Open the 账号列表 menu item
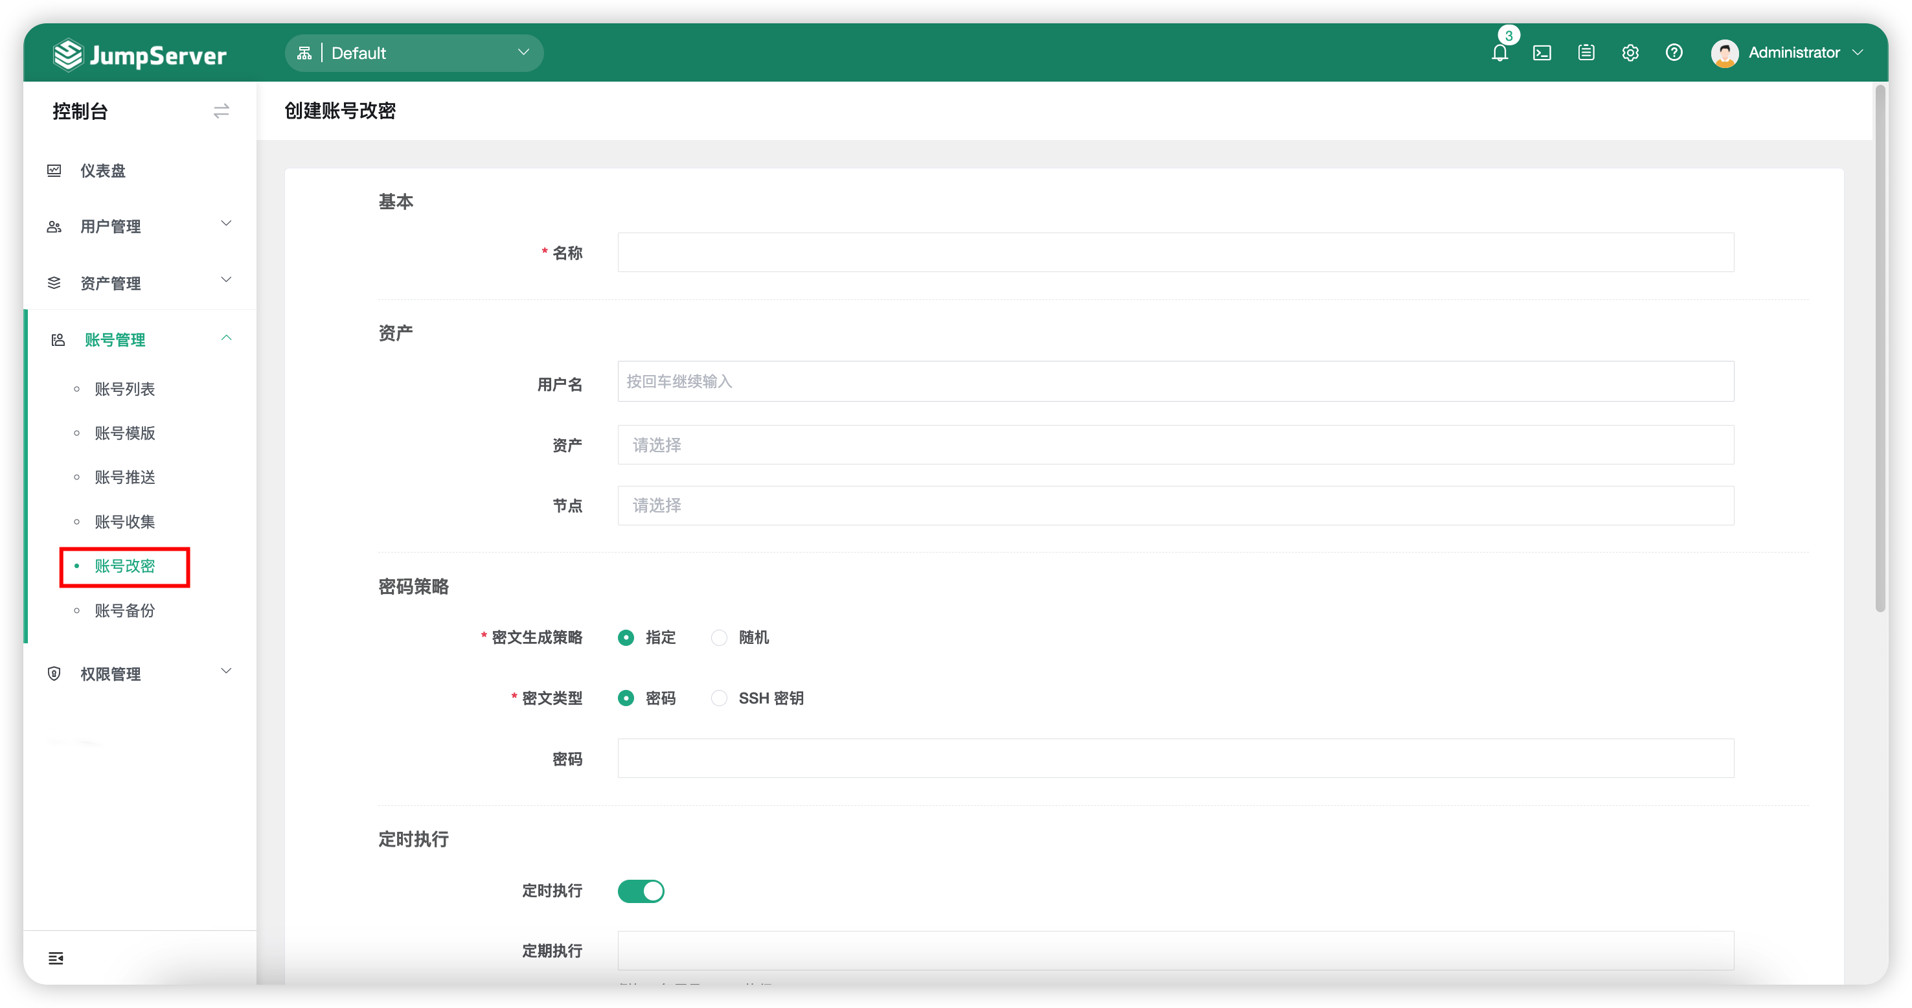This screenshot has width=1912, height=1008. pyautogui.click(x=125, y=388)
